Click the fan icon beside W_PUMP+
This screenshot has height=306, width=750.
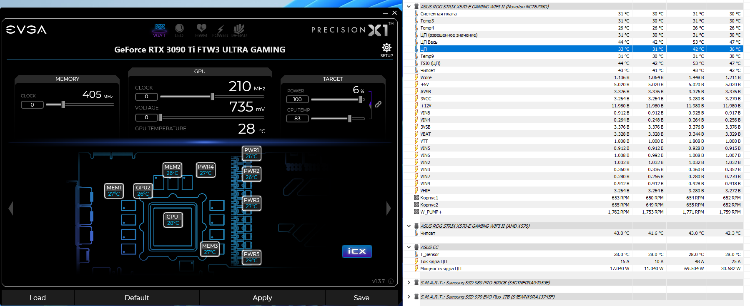point(416,212)
